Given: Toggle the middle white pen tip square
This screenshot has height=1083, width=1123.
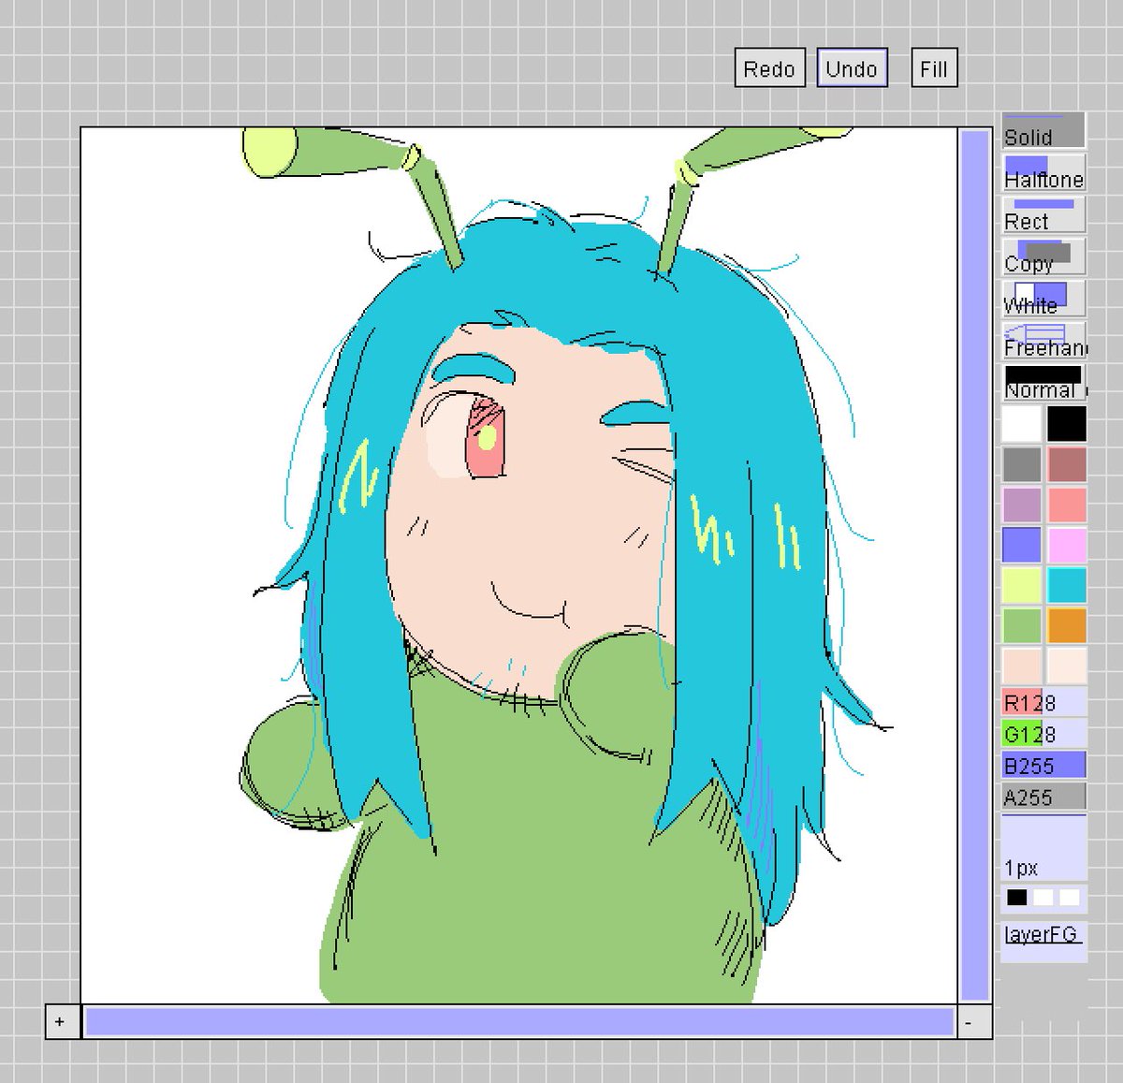Looking at the screenshot, I should coord(1042,897).
